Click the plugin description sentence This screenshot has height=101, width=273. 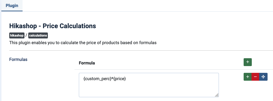pyautogui.click(x=83, y=43)
